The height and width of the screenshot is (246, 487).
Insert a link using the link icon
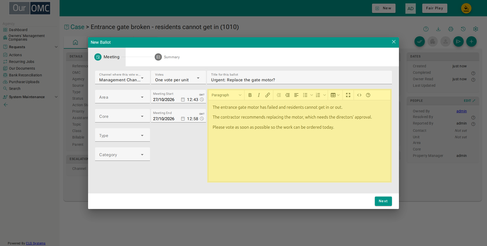[x=268, y=95]
